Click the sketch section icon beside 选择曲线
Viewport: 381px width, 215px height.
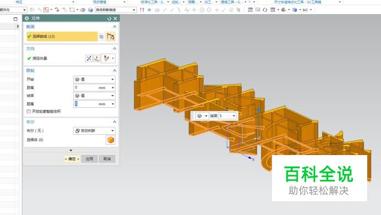coord(101,37)
